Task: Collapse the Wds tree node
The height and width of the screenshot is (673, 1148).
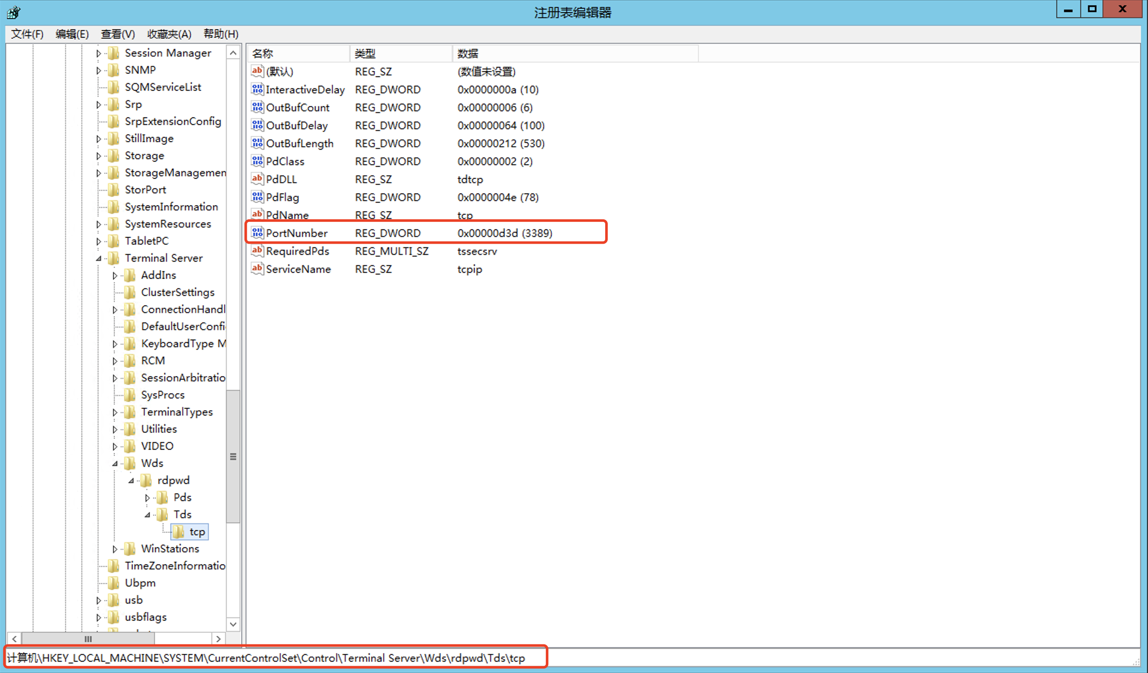Action: click(115, 463)
